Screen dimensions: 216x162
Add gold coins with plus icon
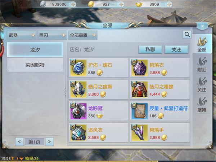[121, 4]
